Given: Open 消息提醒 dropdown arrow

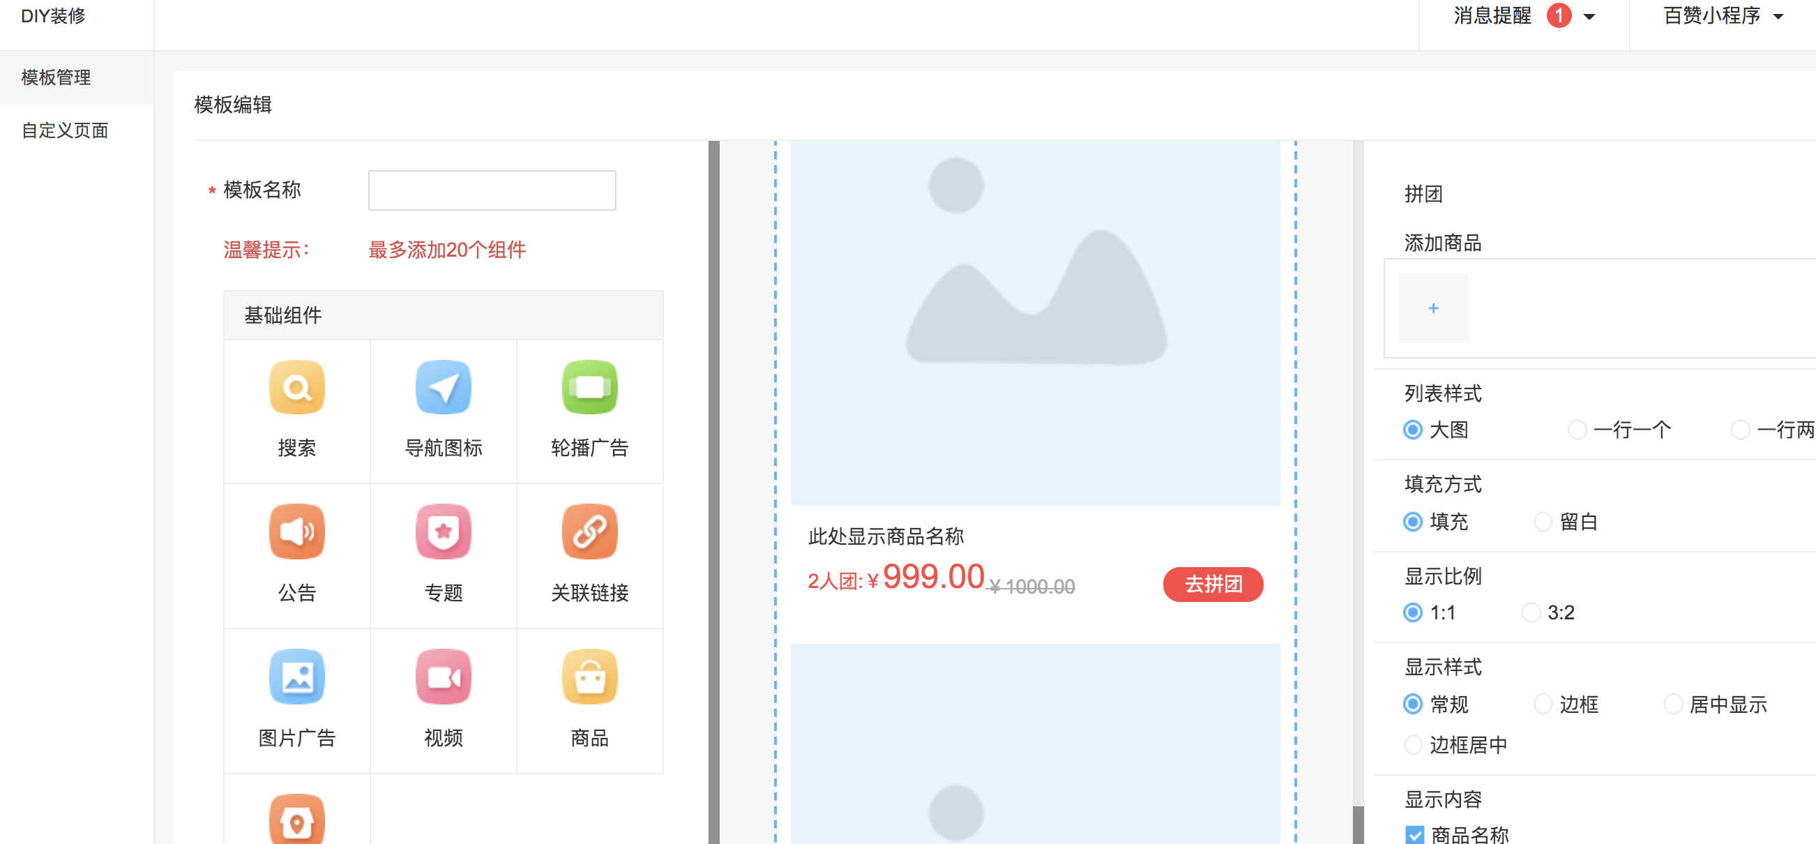Looking at the screenshot, I should pos(1589,17).
